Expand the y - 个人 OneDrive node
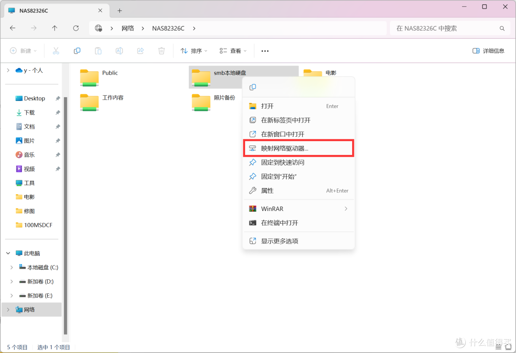This screenshot has width=516, height=353. coord(8,70)
